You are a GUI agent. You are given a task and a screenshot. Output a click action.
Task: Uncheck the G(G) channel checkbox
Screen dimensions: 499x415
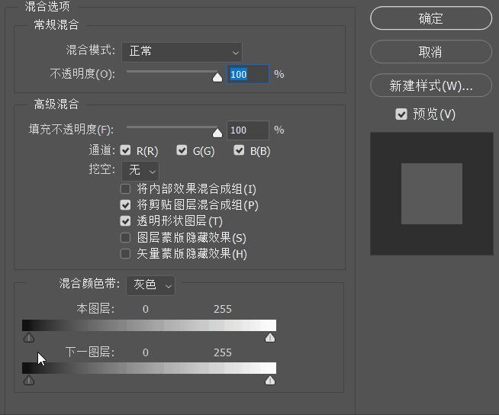tap(182, 150)
